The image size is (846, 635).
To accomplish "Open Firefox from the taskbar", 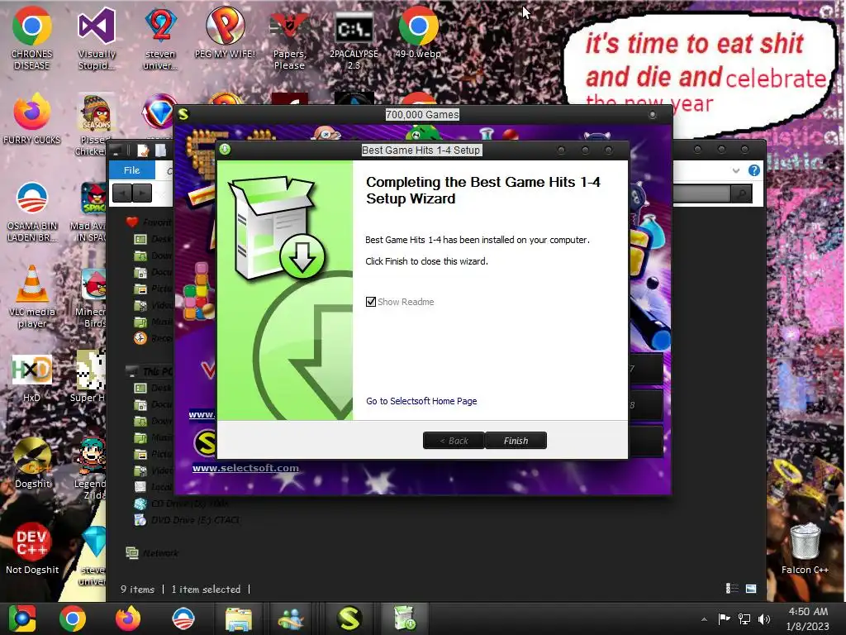I will [x=128, y=618].
